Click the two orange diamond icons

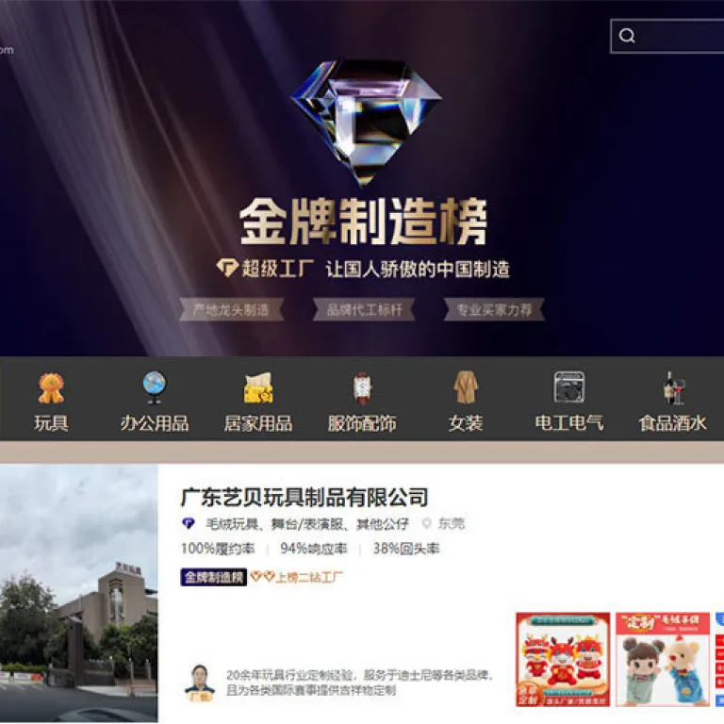[263, 576]
